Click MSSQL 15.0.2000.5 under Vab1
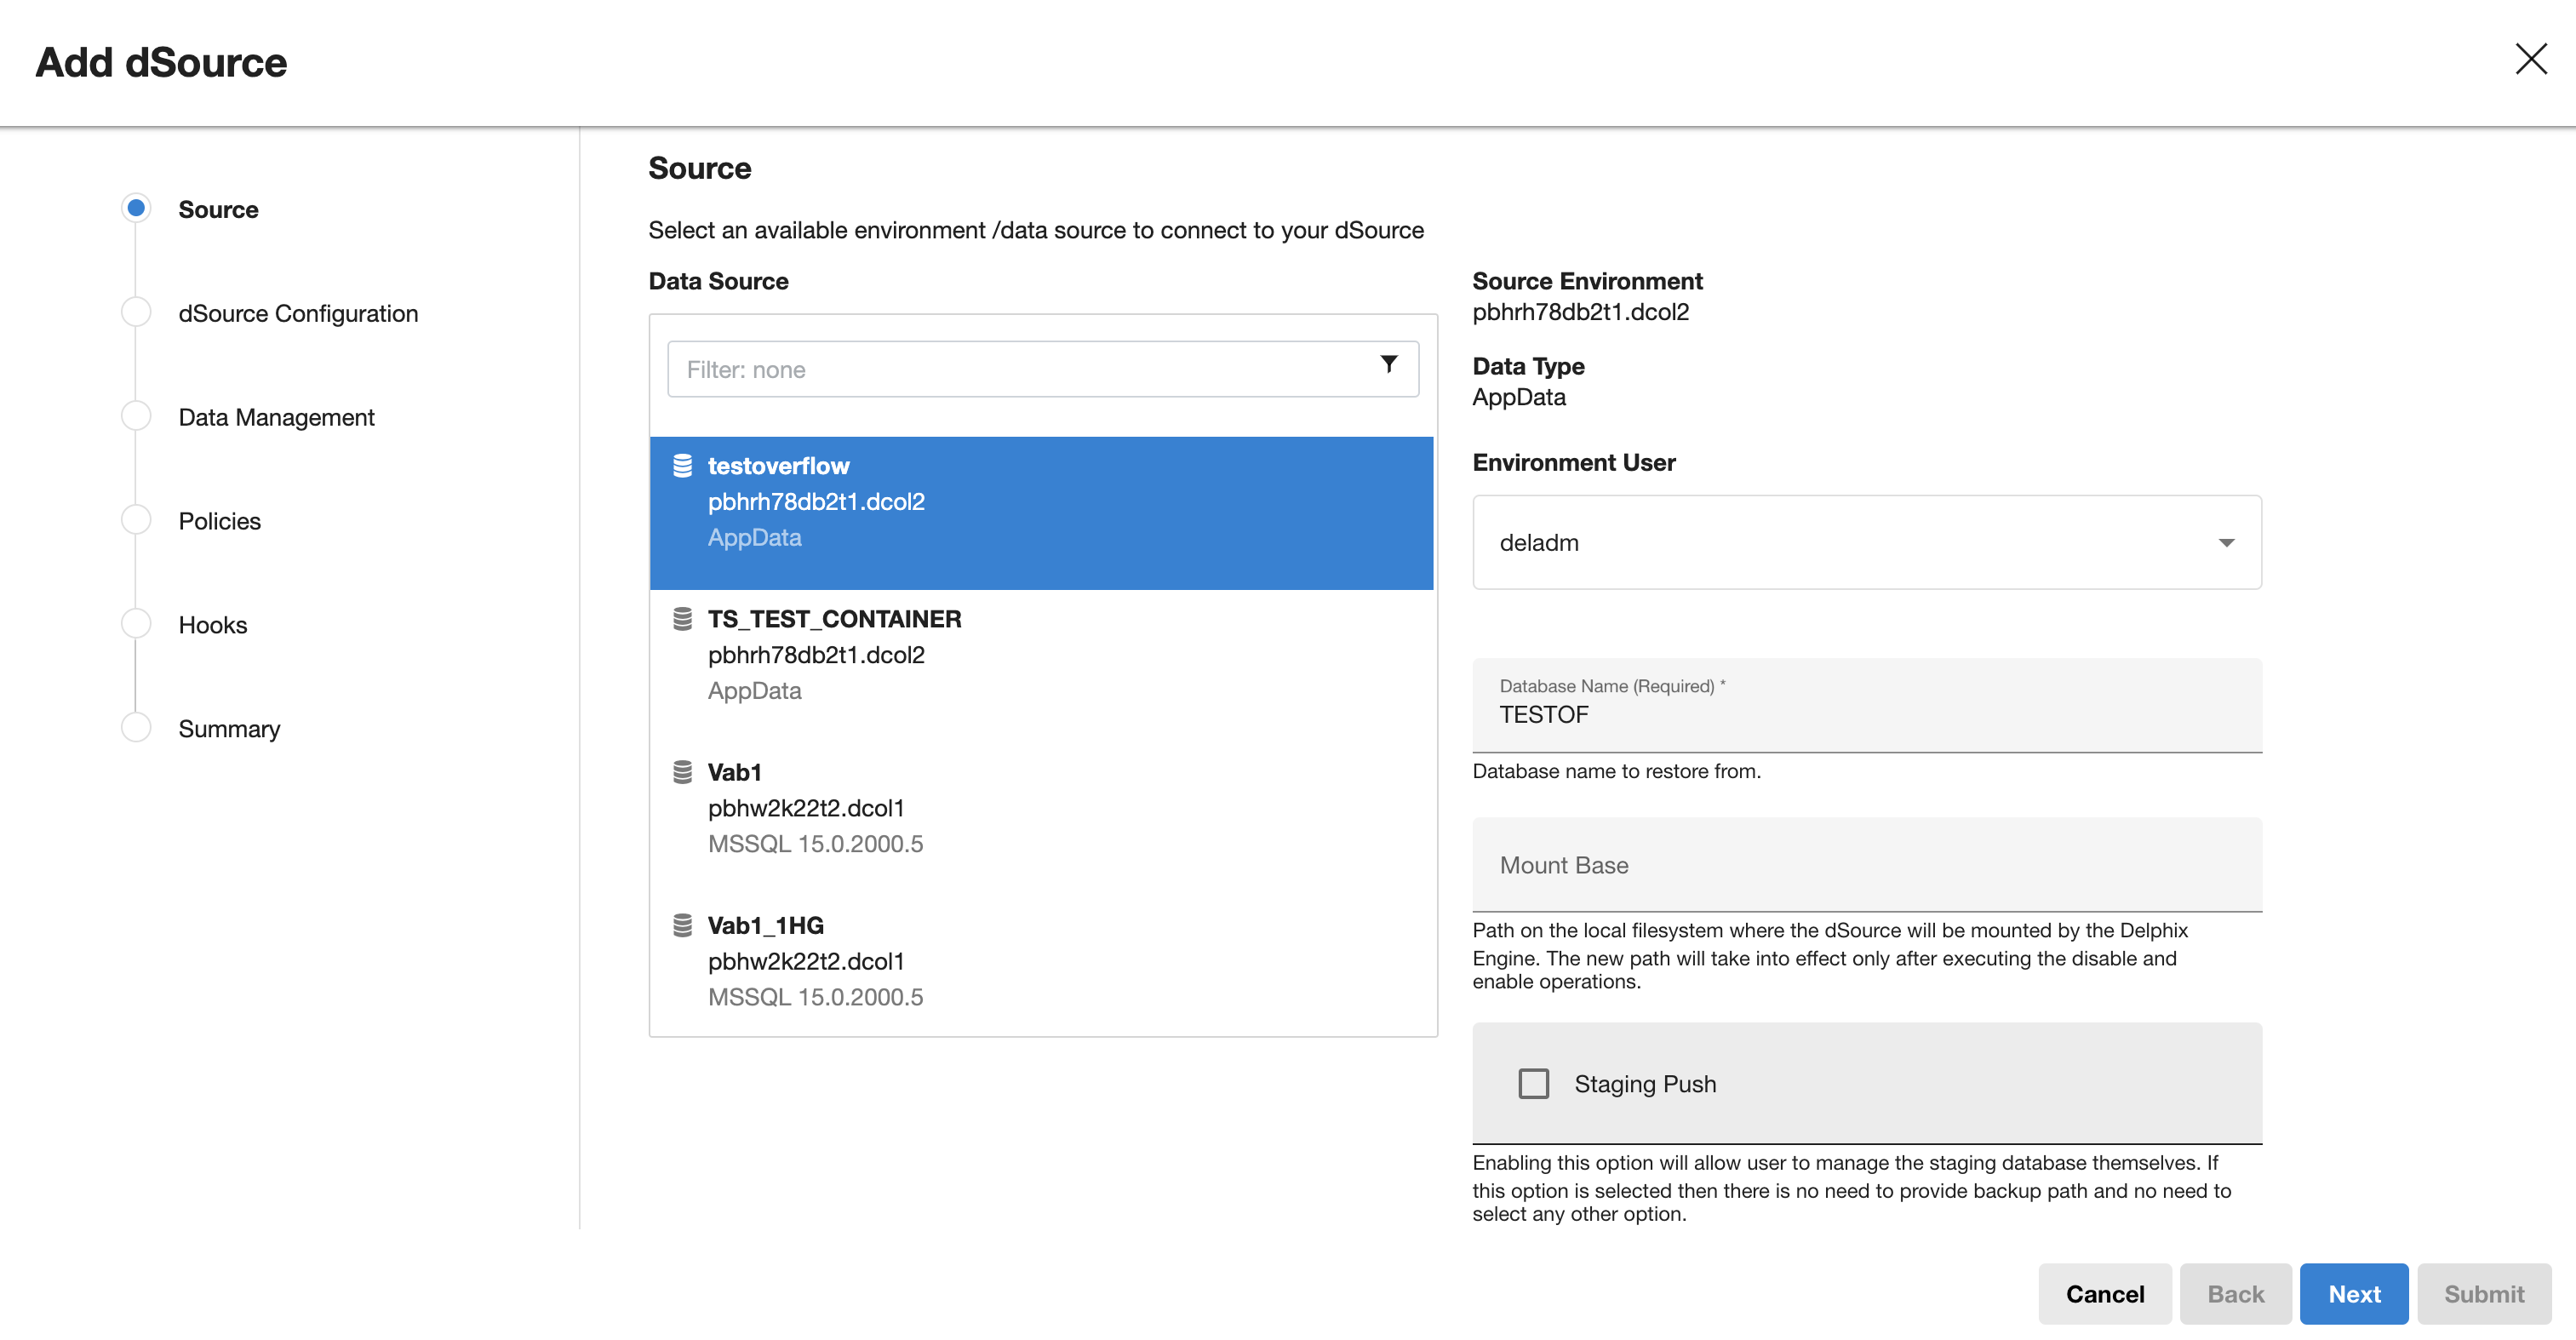Image resolution: width=2576 pixels, height=1340 pixels. click(x=815, y=844)
